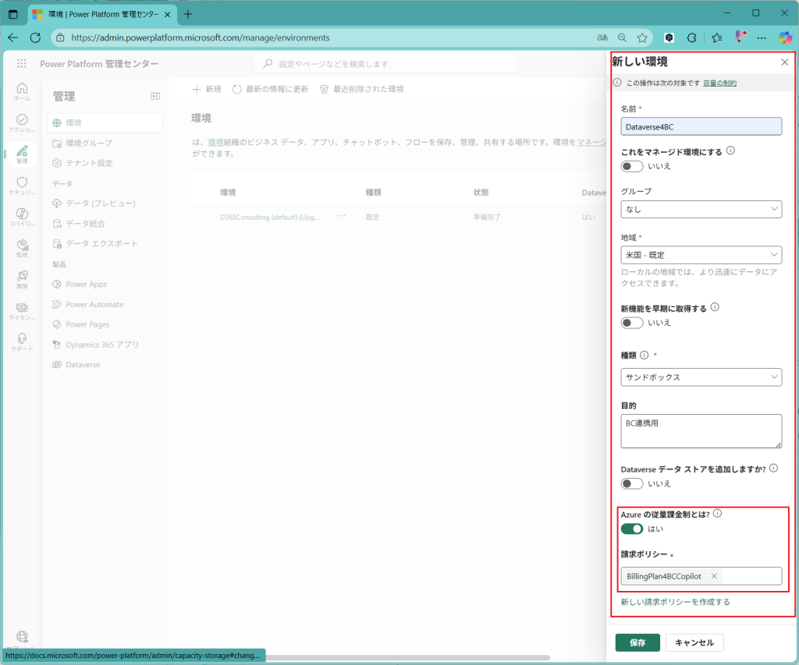Toggle これをマネージド環境にする switch

pos(632,166)
